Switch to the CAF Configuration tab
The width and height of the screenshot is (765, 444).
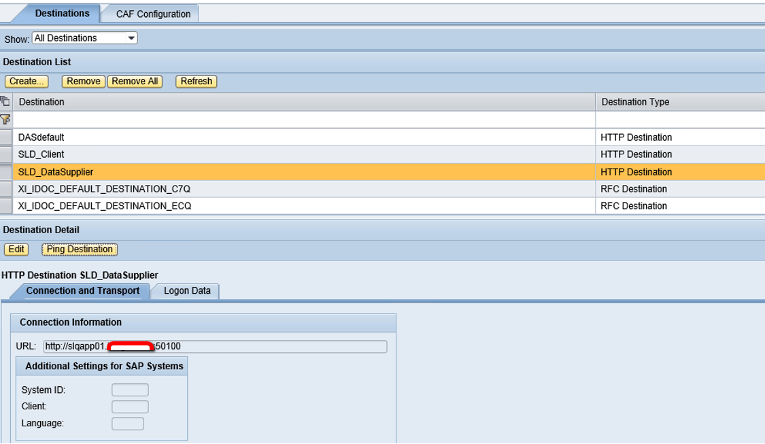click(x=153, y=14)
